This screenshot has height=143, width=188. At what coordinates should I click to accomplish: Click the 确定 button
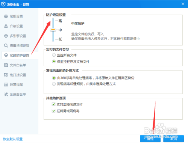pos(150,138)
